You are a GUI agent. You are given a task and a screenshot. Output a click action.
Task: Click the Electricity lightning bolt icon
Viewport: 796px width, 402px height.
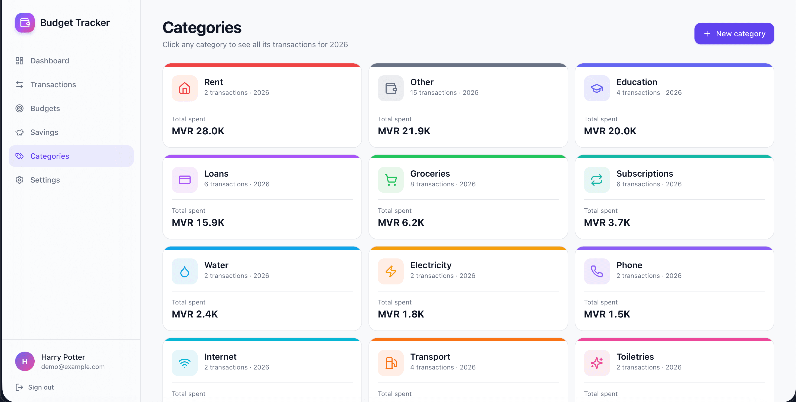click(x=391, y=271)
